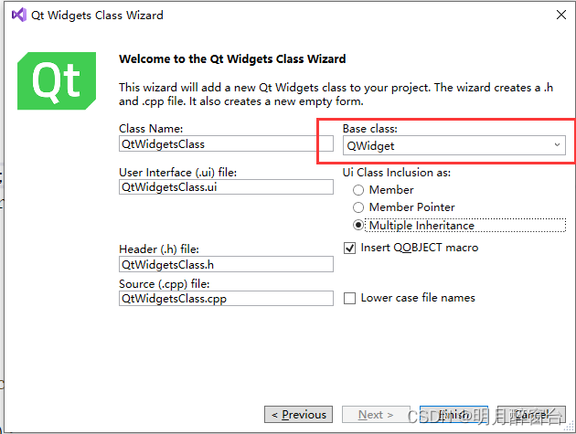This screenshot has width=576, height=434.
Task: Click the Class Name label
Action: (151, 129)
